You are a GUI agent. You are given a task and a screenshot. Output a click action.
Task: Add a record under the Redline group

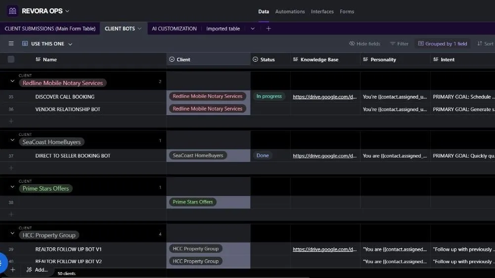tap(11, 121)
